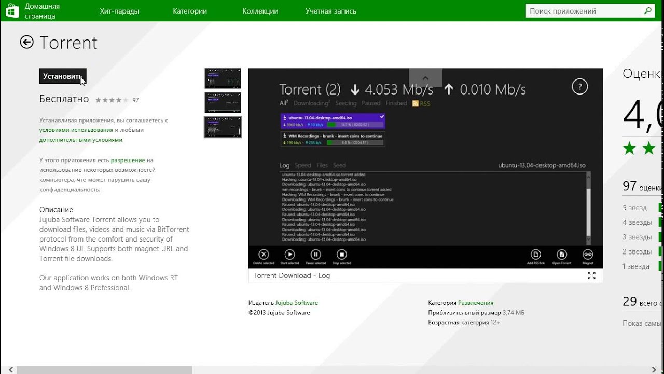This screenshot has width=664, height=374.
Task: Click WM Recordings torrent tile
Action: [x=333, y=139]
